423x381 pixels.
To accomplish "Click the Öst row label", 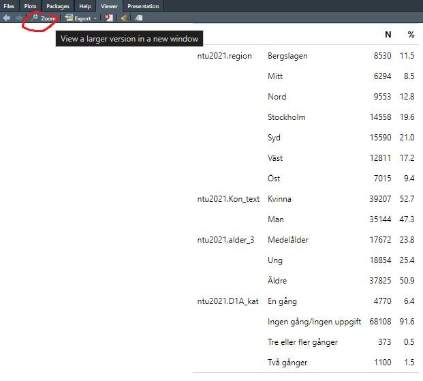I will click(274, 178).
